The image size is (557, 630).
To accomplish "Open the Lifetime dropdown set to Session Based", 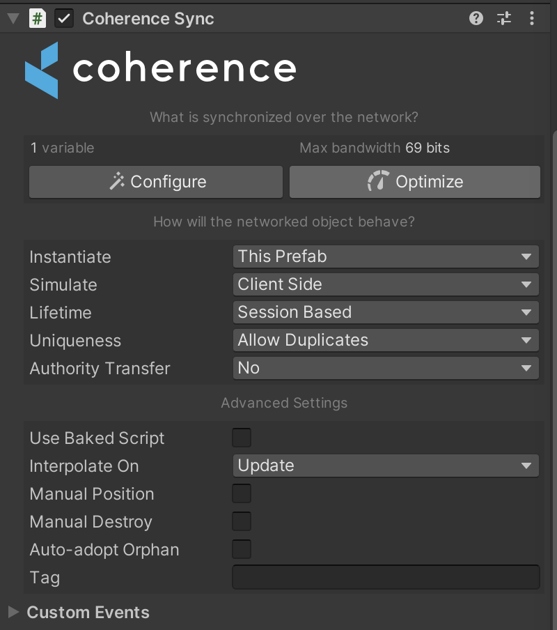I will coord(385,312).
